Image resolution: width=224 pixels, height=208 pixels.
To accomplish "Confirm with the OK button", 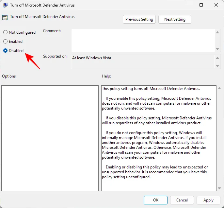I will pos(155,200).
